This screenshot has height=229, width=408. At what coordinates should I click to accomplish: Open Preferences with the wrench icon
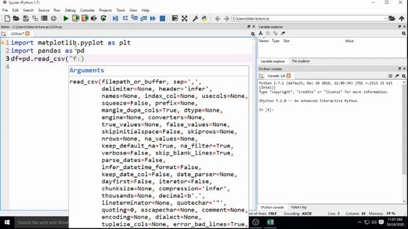[x=195, y=18]
